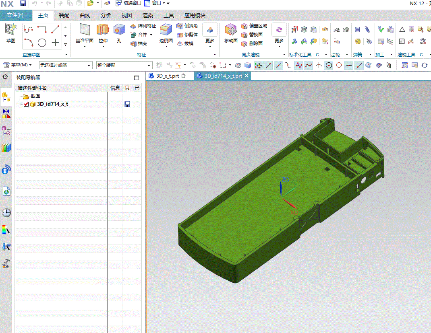Switch to the 工具 ribbon tab
The height and width of the screenshot is (333, 431).
(x=168, y=15)
